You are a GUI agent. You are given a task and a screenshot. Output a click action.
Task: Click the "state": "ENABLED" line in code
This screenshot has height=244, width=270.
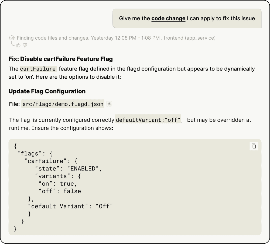[69, 169]
